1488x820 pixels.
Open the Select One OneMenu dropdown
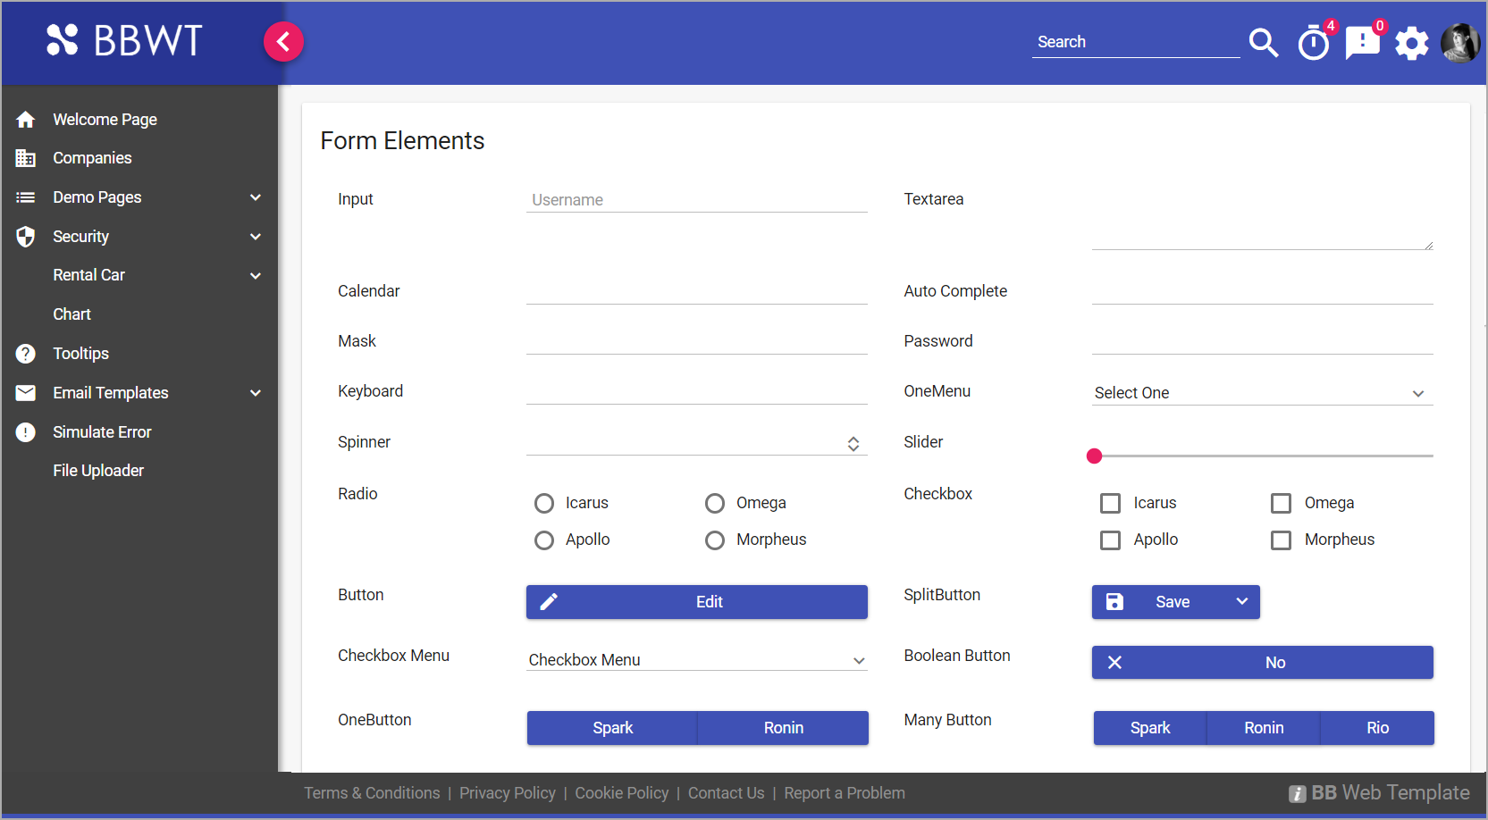point(1260,393)
